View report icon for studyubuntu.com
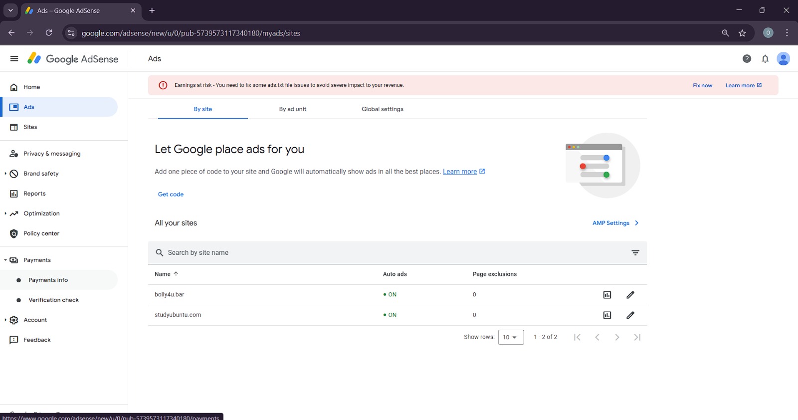Image resolution: width=798 pixels, height=420 pixels. tap(607, 315)
